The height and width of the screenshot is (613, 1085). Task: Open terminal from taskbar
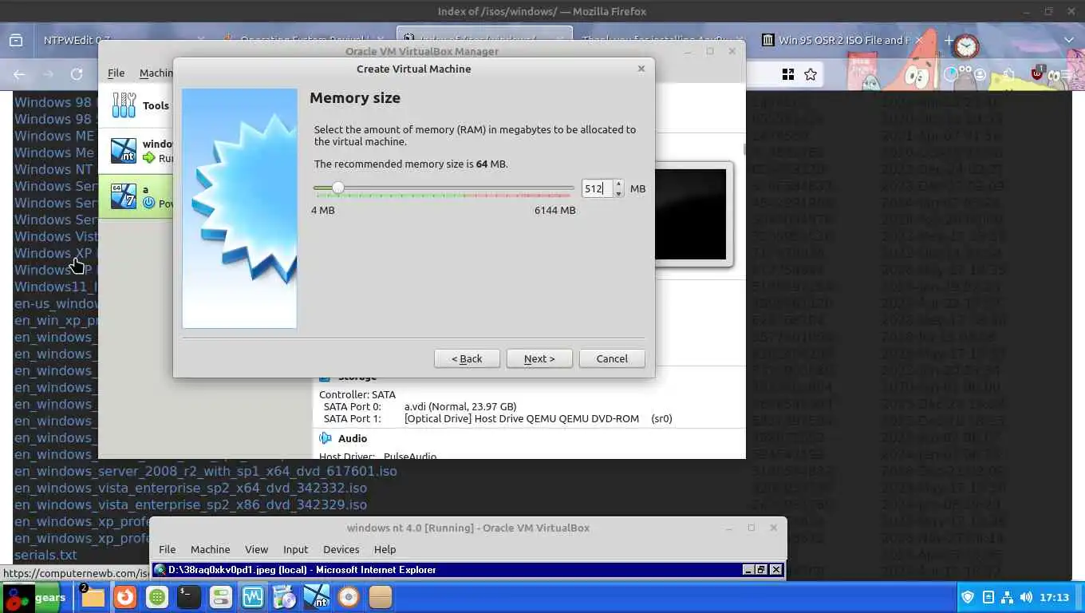pyautogui.click(x=189, y=597)
